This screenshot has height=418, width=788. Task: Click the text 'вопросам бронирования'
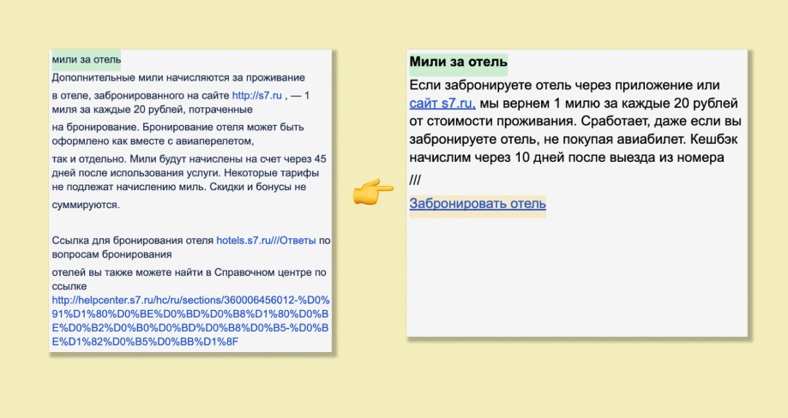click(111, 254)
